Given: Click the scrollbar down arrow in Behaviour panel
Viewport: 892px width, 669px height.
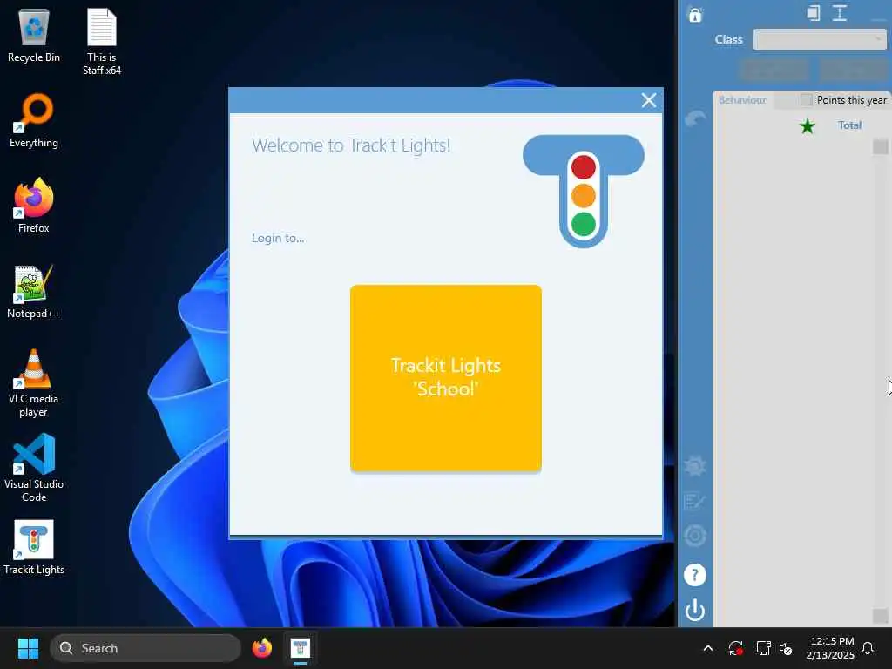Looking at the screenshot, I should point(880,616).
